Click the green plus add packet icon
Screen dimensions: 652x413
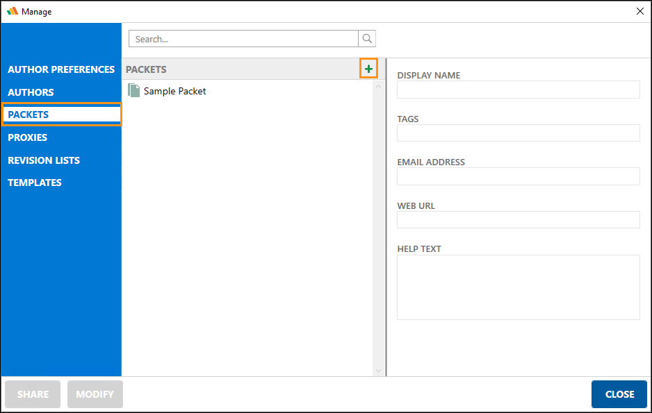368,69
